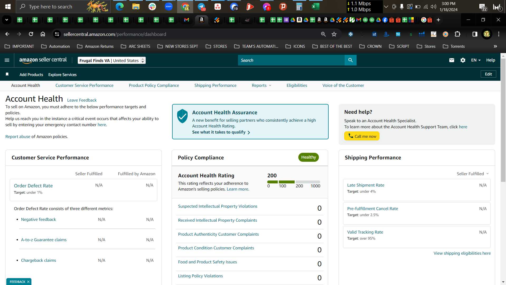Show more bookmarks with the double chevron

(x=495, y=46)
